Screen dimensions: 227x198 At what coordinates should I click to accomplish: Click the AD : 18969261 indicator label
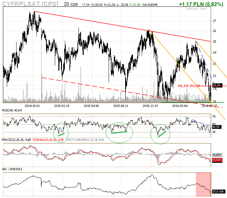point(12,169)
